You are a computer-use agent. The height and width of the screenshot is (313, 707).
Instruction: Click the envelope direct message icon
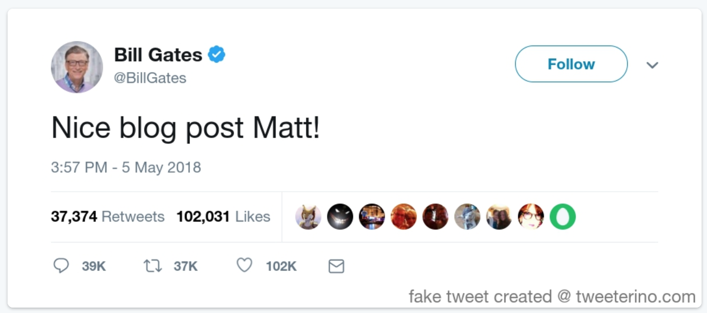pos(336,266)
